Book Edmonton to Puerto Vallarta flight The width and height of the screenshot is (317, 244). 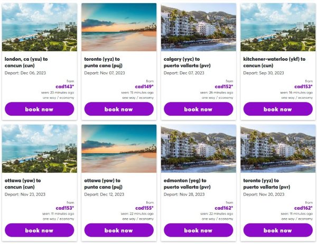198,230
